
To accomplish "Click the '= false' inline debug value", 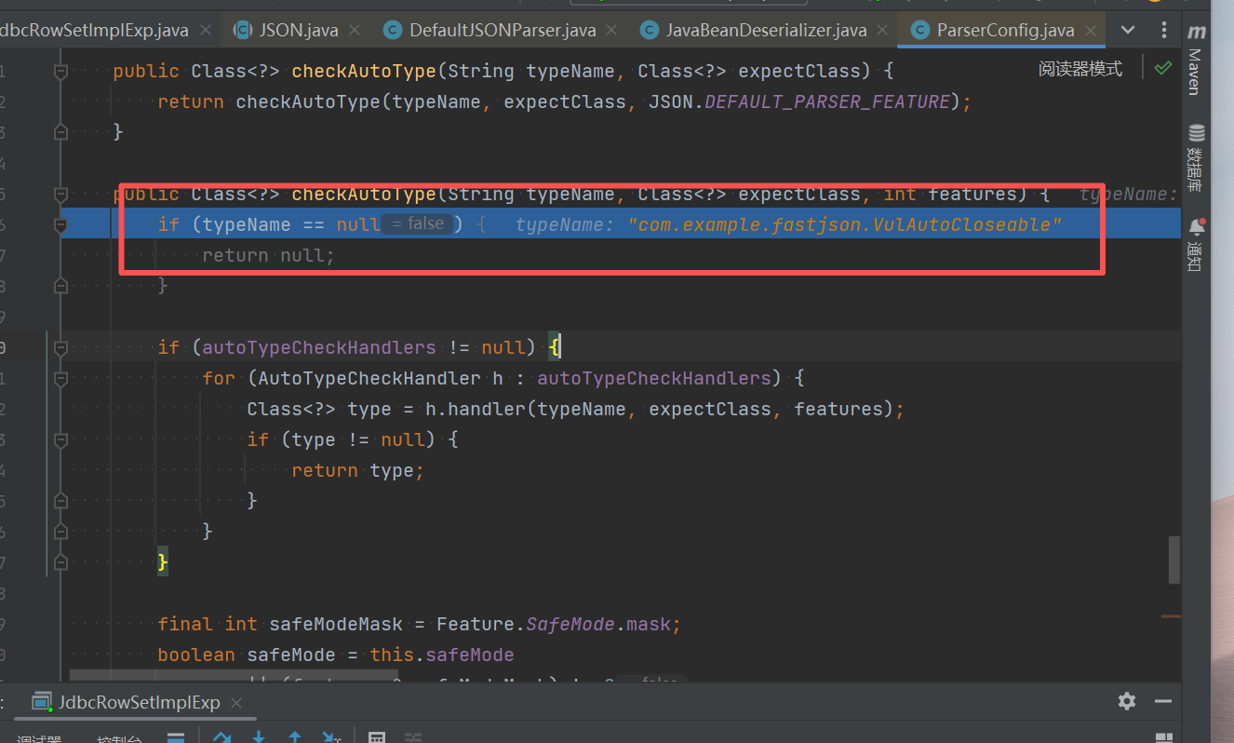I will [418, 223].
